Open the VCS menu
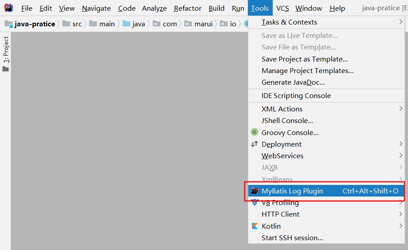Screen dimensions: 408x250 [282, 8]
